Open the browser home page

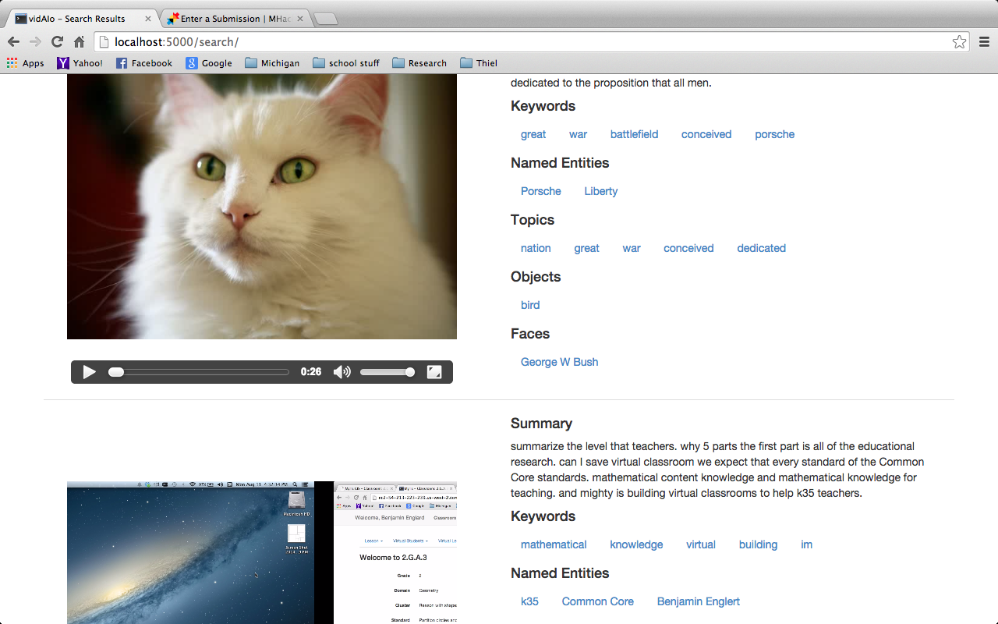(79, 42)
